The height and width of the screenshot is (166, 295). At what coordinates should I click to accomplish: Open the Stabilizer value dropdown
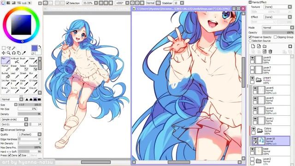(182, 3)
